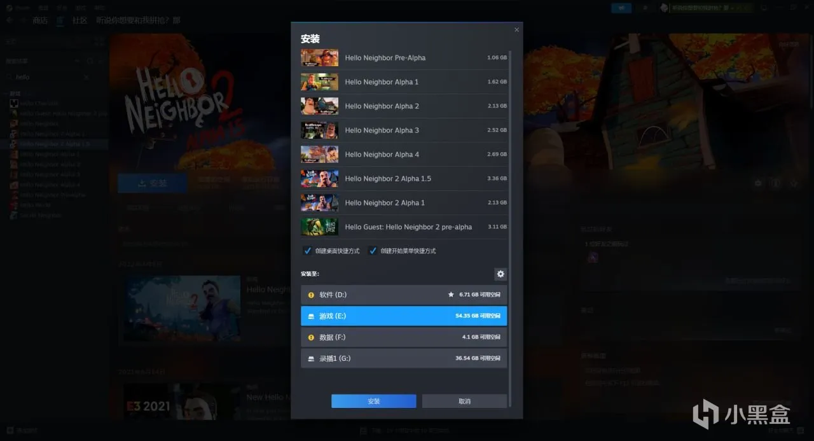Click the 1.06 GB size value

point(497,57)
